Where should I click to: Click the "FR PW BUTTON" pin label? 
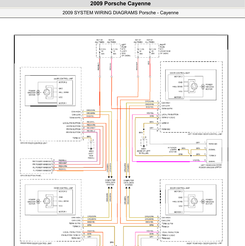pyautogui.click(x=73, y=129)
